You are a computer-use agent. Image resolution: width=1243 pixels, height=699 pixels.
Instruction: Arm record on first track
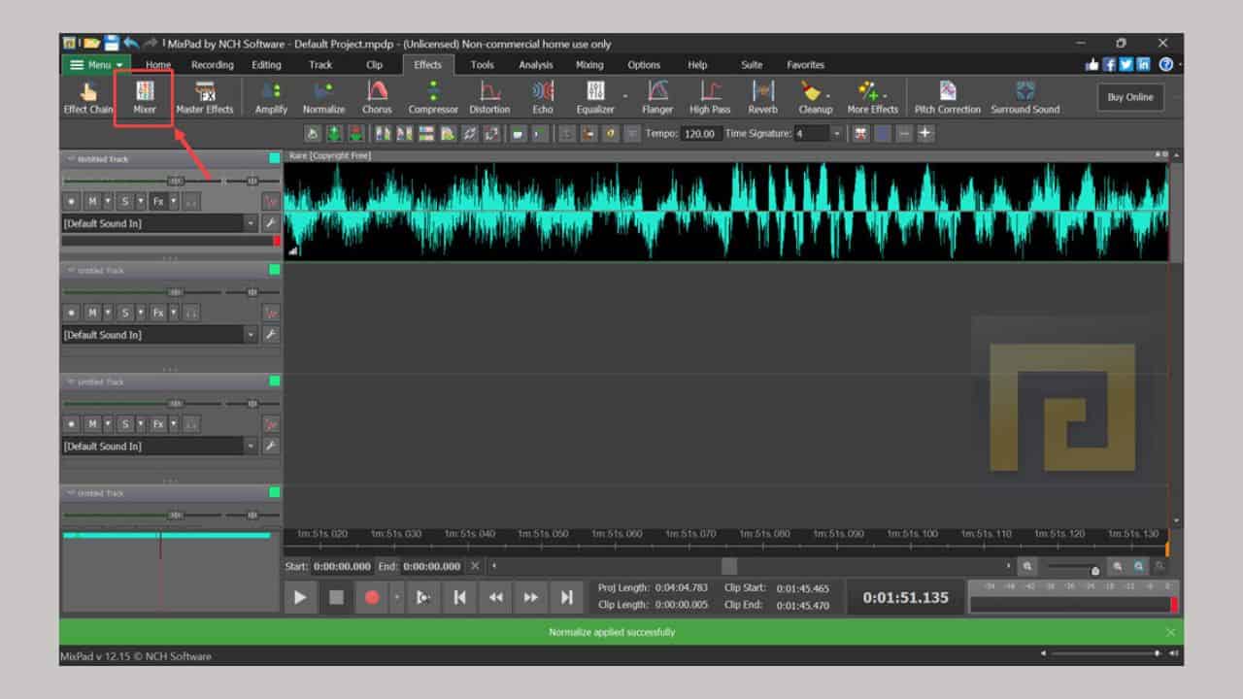tap(71, 201)
